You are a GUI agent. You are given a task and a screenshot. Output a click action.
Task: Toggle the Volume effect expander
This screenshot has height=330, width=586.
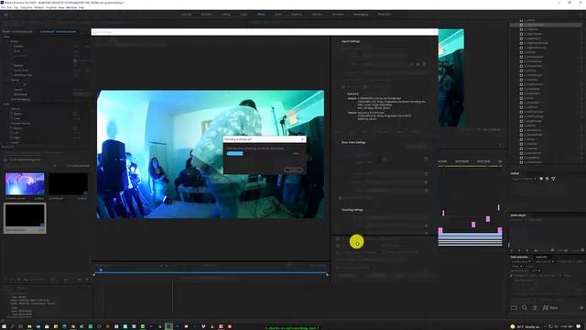coord(7,108)
